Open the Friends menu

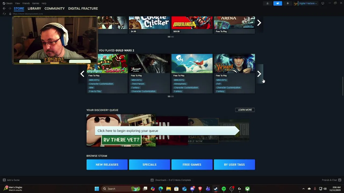pyautogui.click(x=26, y=3)
